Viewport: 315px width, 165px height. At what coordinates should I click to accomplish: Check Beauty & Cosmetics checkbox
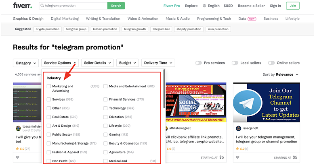click(105, 143)
